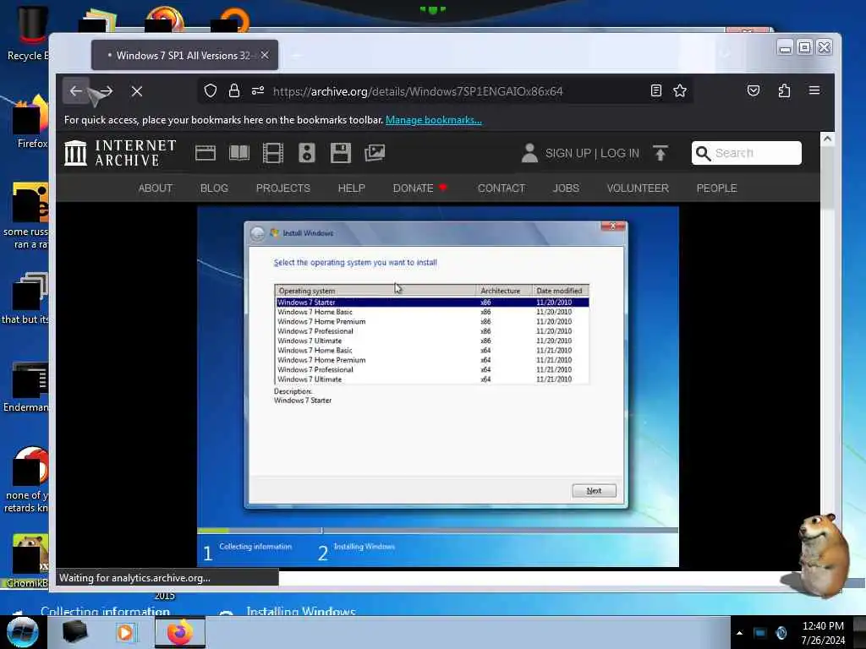Select the Windows 7 SP1 All Versions tab
Image resolution: width=866 pixels, height=649 pixels.
click(184, 55)
